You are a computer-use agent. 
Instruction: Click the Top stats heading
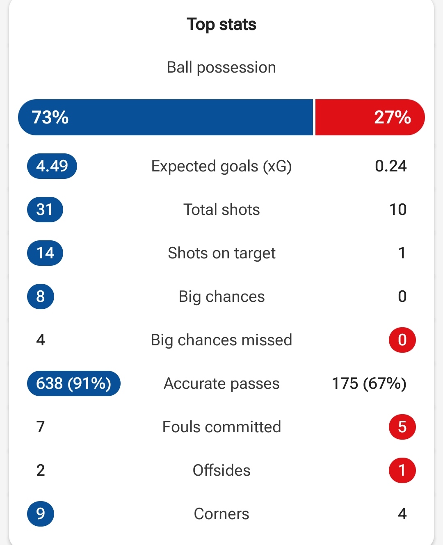221,25
